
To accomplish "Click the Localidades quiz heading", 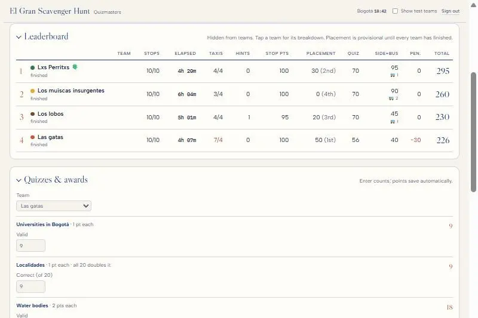I will pos(30,265).
